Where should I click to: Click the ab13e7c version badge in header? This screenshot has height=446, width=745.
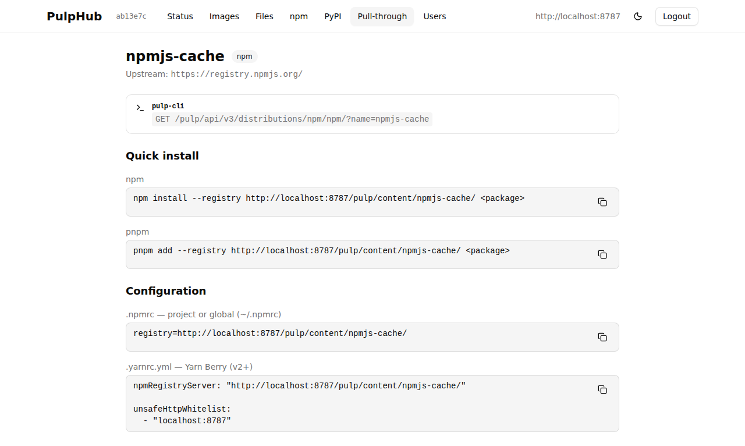tap(131, 16)
